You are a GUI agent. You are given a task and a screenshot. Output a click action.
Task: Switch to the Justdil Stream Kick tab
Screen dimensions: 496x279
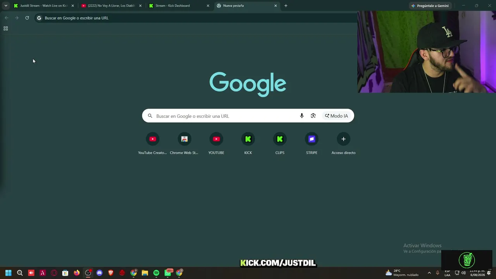pos(43,6)
